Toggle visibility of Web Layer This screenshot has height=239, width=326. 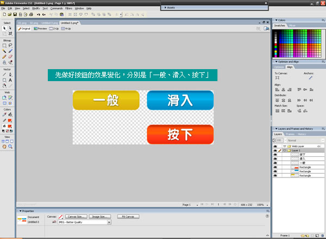pyautogui.click(x=275, y=146)
